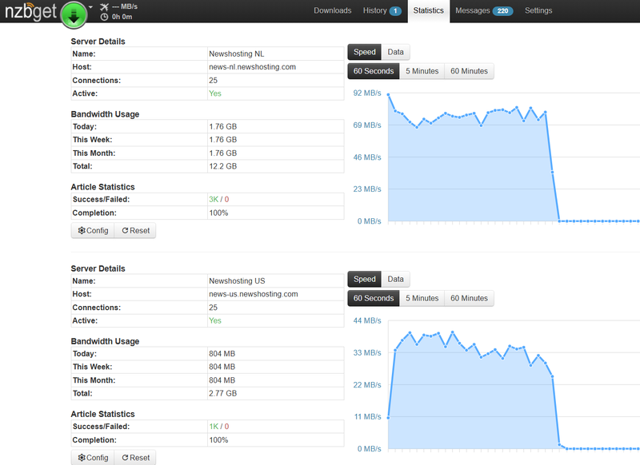Viewport: 640px width, 465px height.
Task: Reset statistics for Newshosting NL server
Action: 134,231
